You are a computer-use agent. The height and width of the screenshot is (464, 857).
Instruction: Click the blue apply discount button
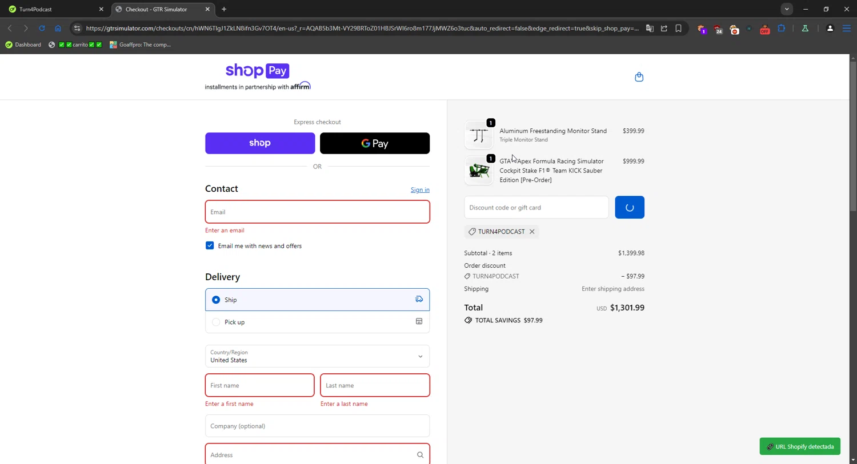(630, 208)
